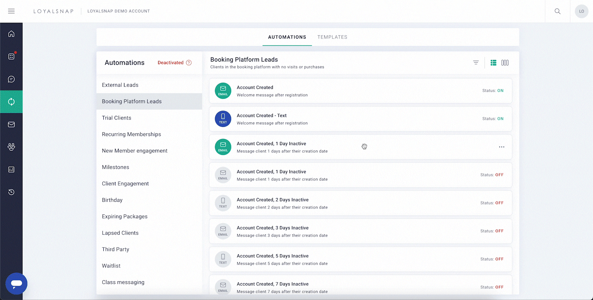Open the tasks checklist sidebar icon
Image resolution: width=593 pixels, height=300 pixels.
click(11, 57)
